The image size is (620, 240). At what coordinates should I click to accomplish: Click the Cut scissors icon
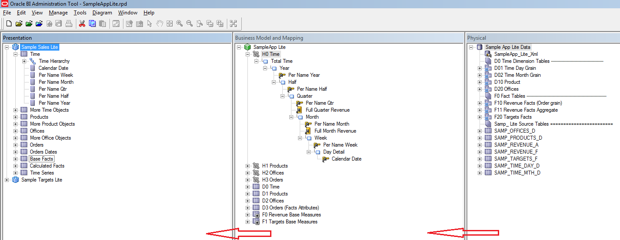tap(82, 24)
